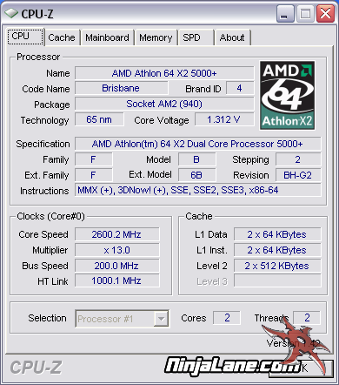Select the CPU tab
Image resolution: width=339 pixels, height=385 pixels.
click(x=25, y=37)
